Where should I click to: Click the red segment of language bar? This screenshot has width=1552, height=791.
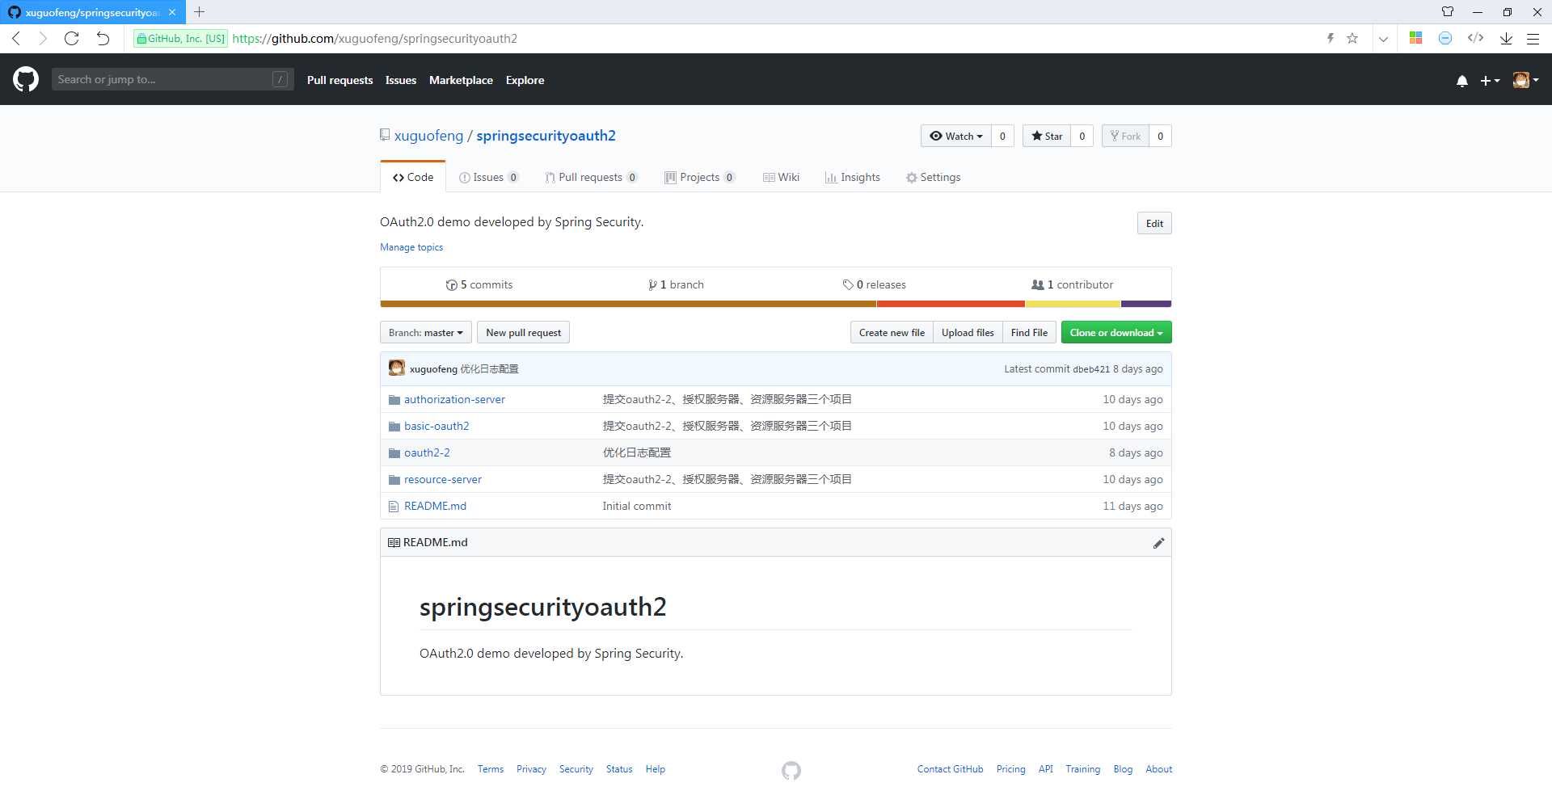pos(951,304)
